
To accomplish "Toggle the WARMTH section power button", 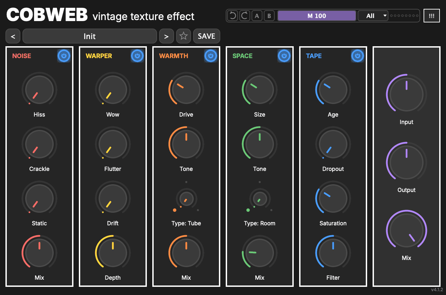I will coord(211,56).
